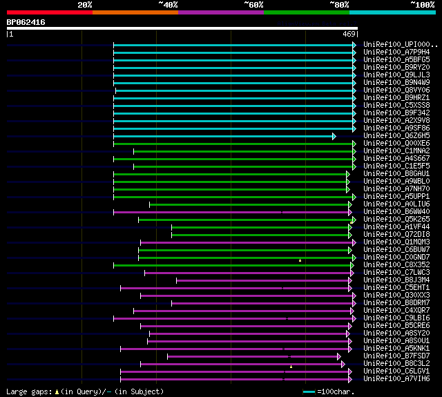Click the UniRef100_A7NH70 label
Screen dimensions: 442x397
(396, 189)
